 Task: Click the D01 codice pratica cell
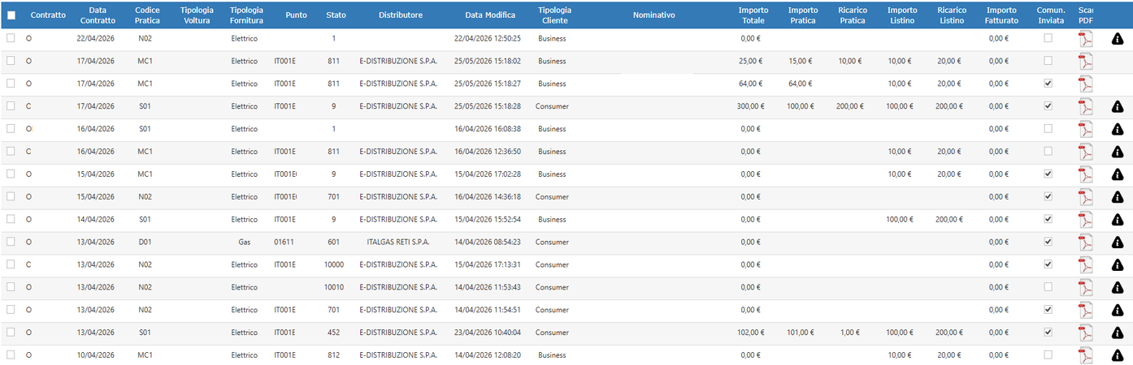(x=145, y=243)
